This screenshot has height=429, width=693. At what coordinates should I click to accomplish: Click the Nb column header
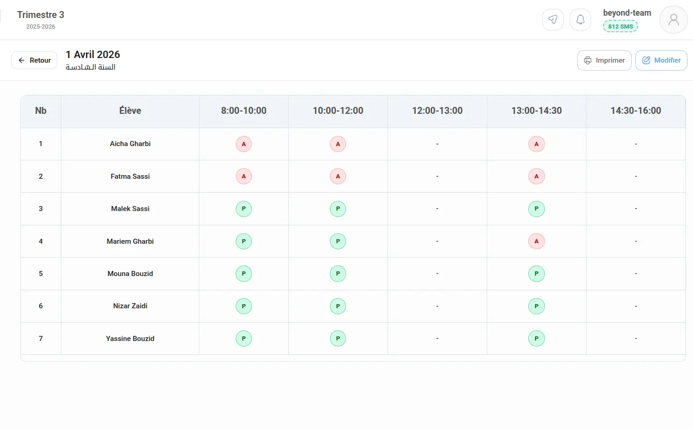(41, 111)
